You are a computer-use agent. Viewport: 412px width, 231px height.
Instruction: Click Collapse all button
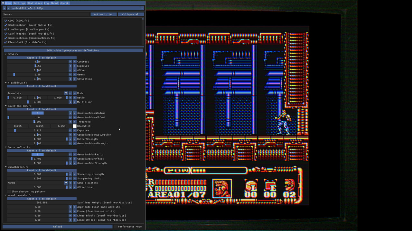(131, 14)
